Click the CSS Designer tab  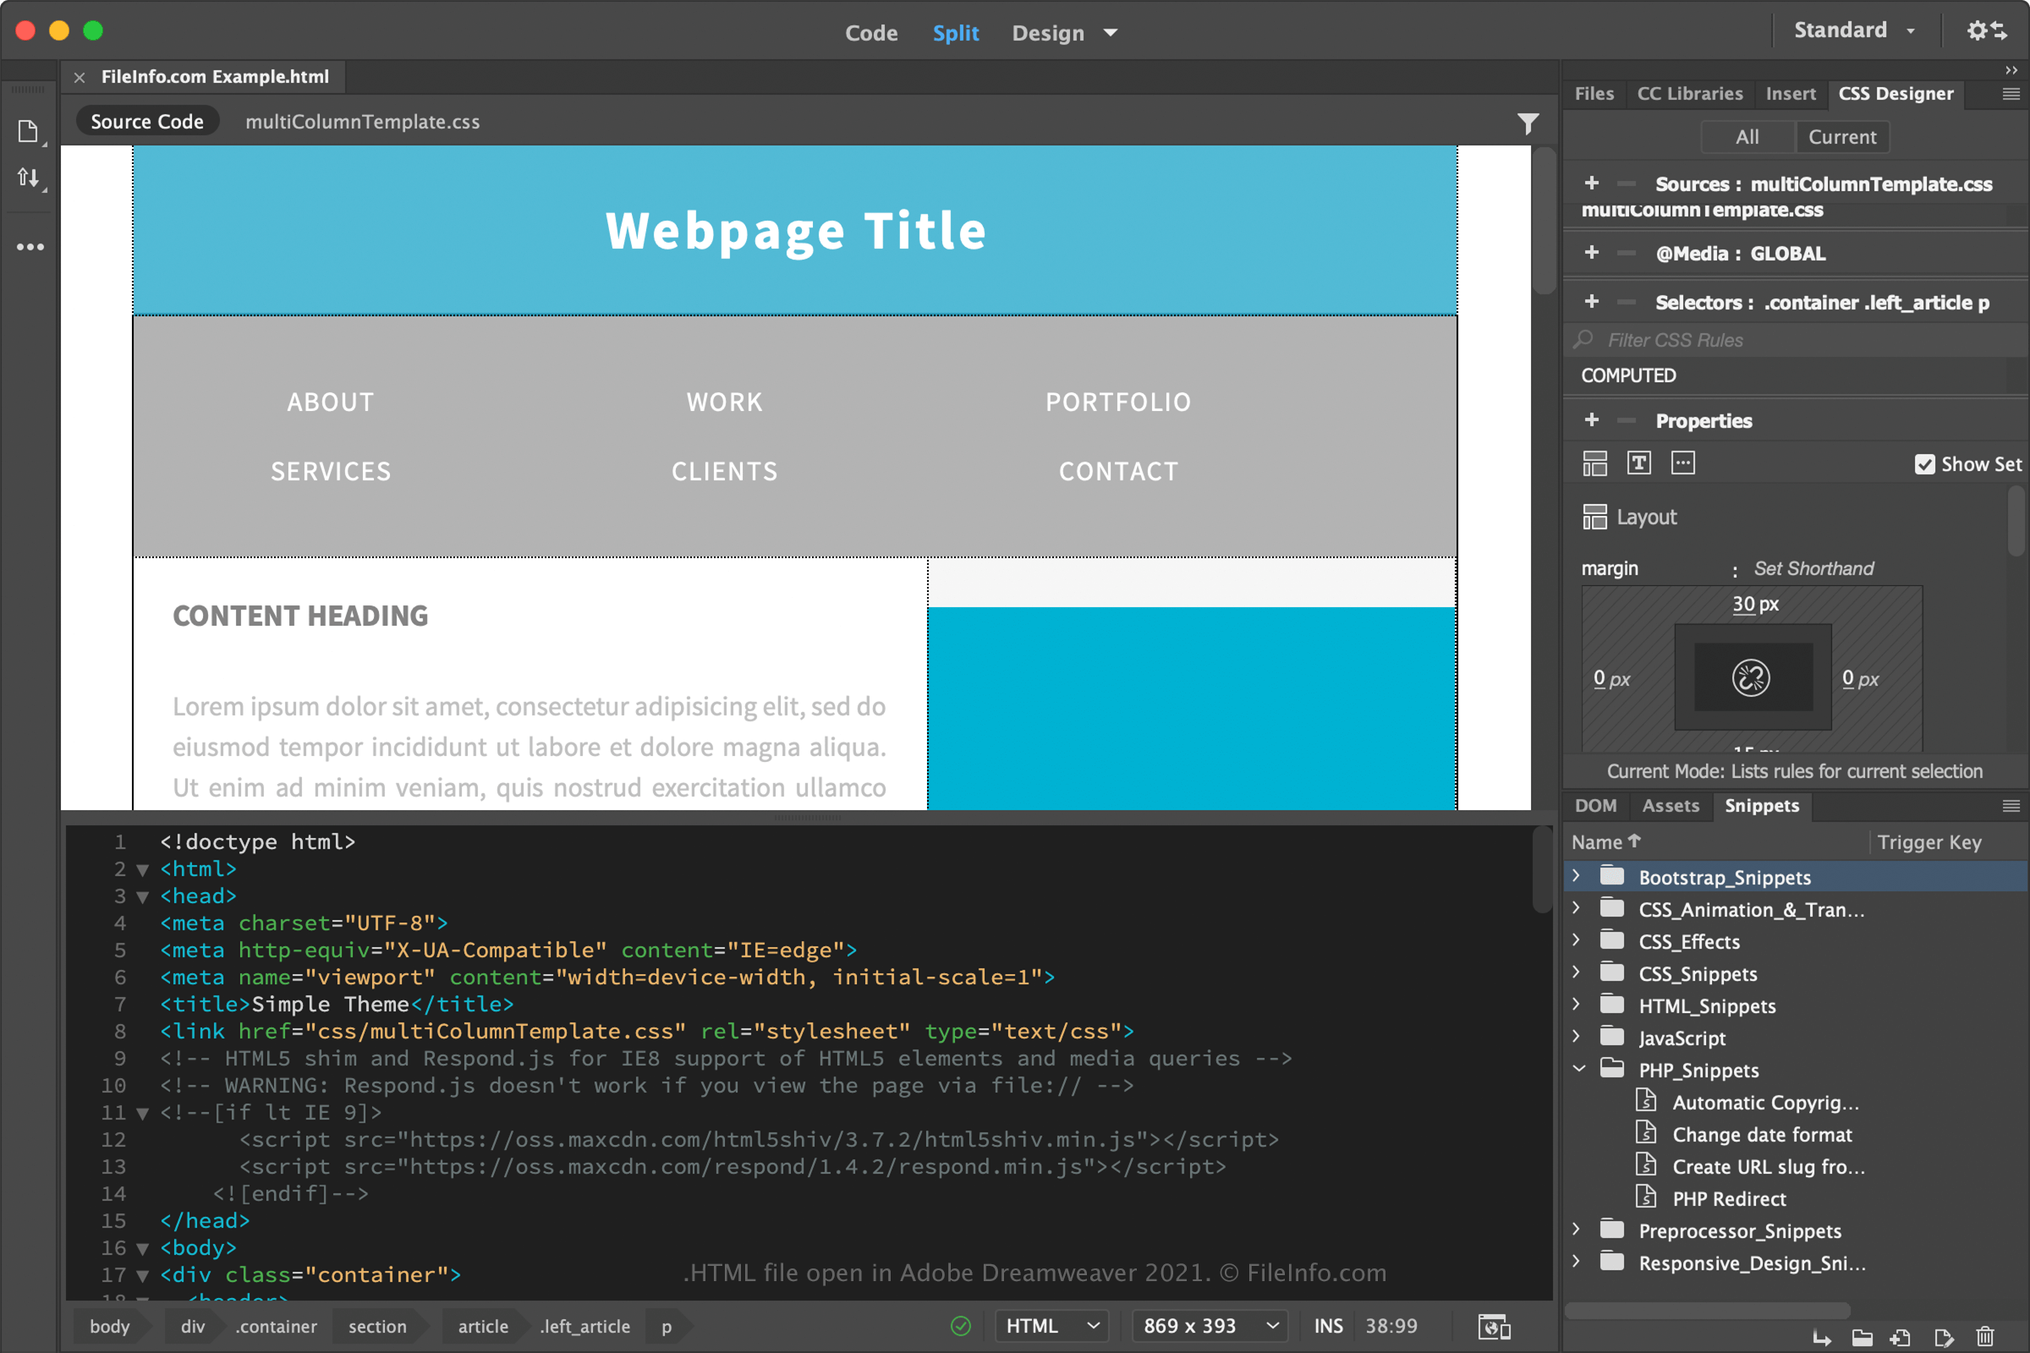[x=1894, y=92]
